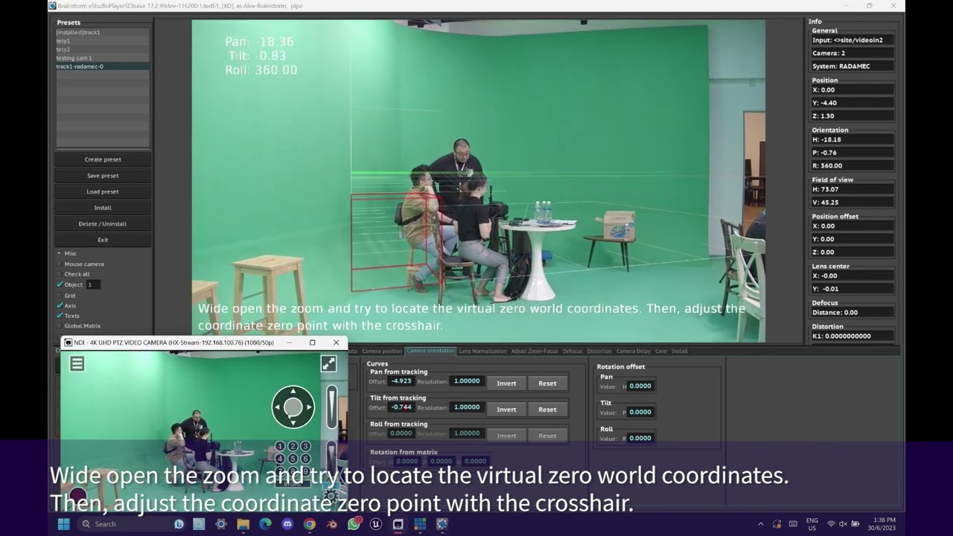Viewport: 953px width, 536px height.
Task: Select the Camera orientation tab
Action: click(430, 351)
